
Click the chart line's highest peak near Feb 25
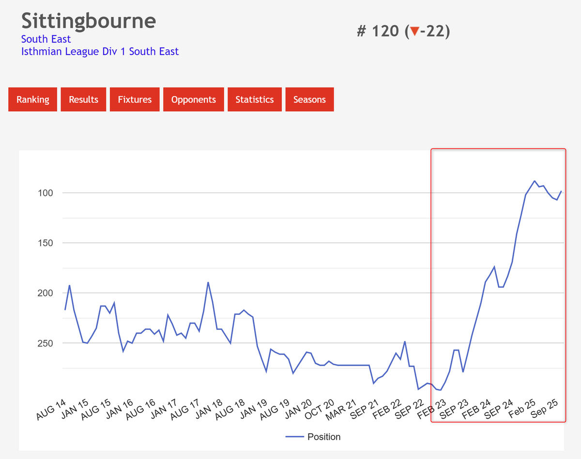point(535,181)
